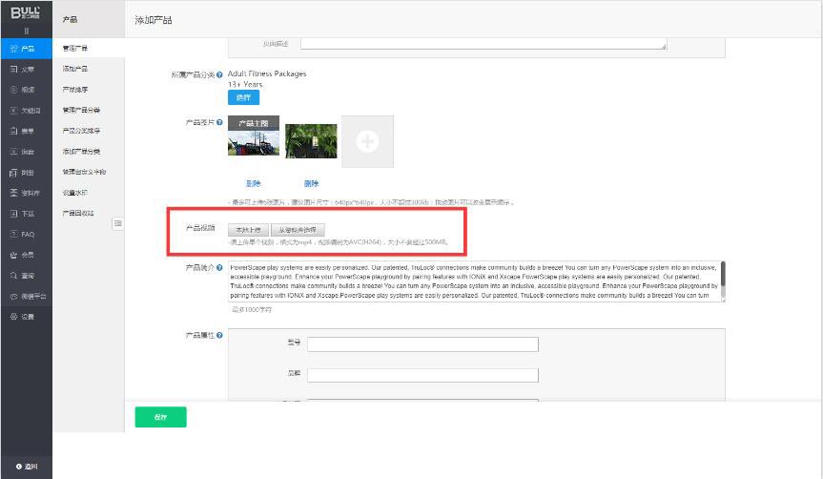Click the help icon beside 产品属性
Image resolution: width=823 pixels, height=479 pixels.
[220, 336]
